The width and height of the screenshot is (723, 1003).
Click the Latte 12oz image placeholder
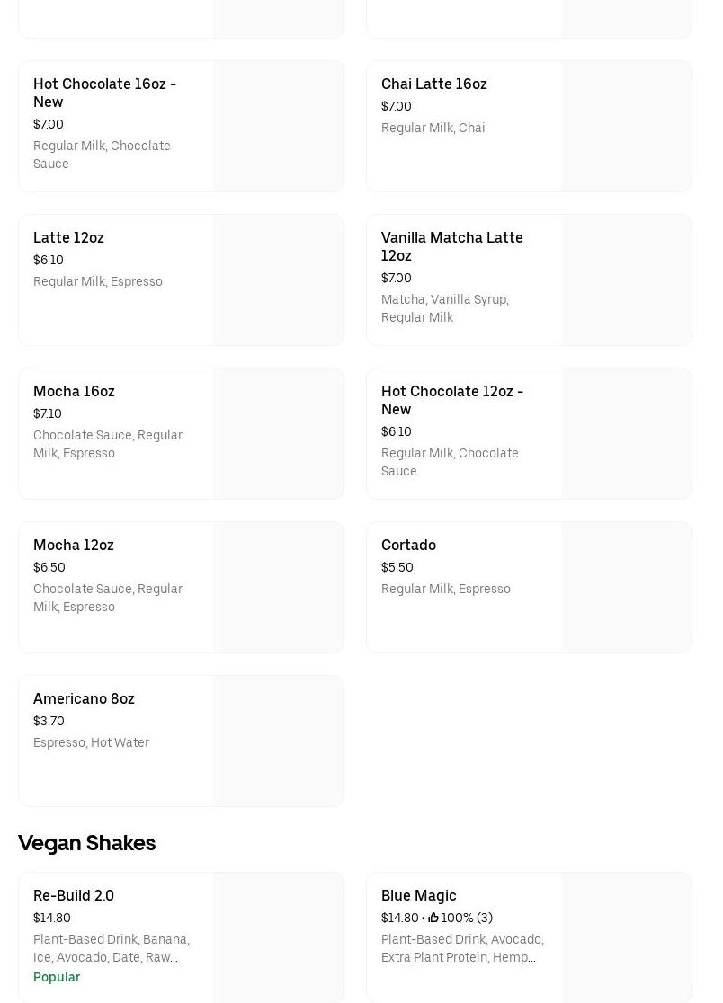click(x=279, y=280)
